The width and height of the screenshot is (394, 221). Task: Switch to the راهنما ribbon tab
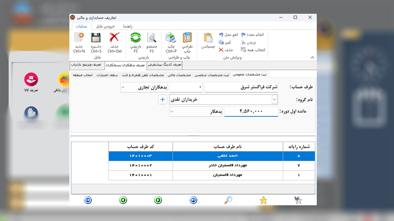click(x=127, y=26)
